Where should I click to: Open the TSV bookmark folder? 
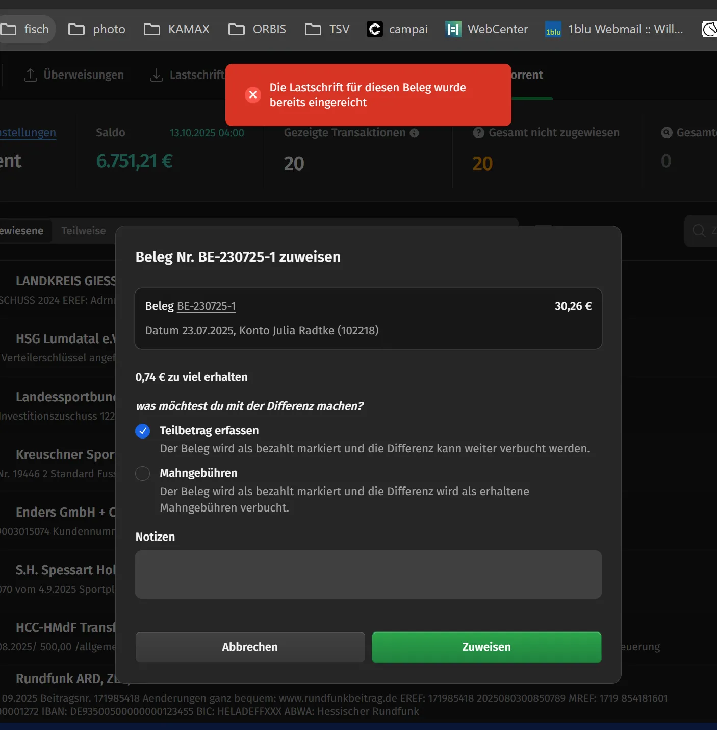coord(327,29)
